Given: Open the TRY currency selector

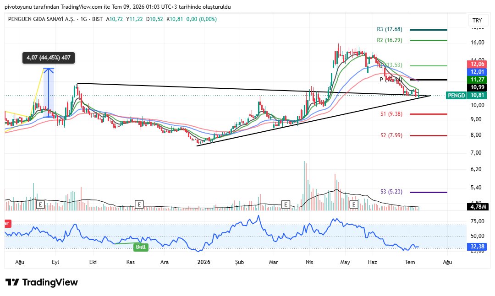Looking at the screenshot, I should click(477, 21).
